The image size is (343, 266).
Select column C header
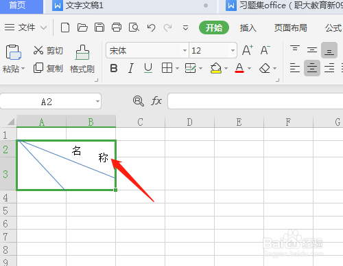[x=141, y=122]
